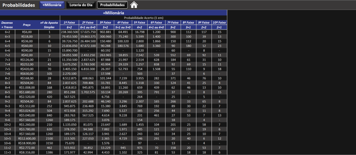Screen dimensions: 356x155
Task: Select the '171.977' cell
Action: click(70, 152)
